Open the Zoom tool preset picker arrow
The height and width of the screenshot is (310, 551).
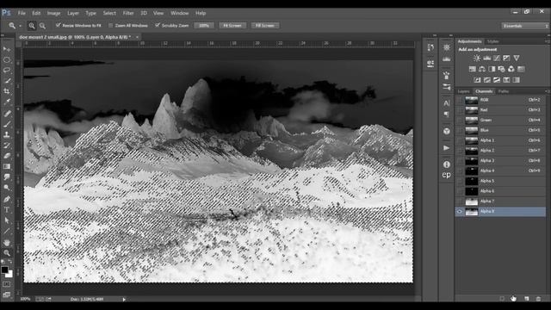pos(20,26)
